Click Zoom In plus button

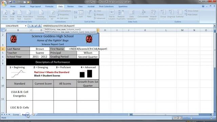211,118
